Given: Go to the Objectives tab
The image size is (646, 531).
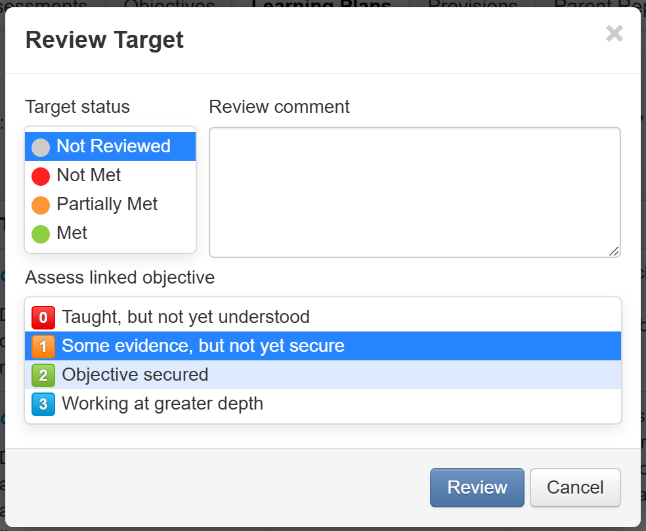Looking at the screenshot, I should click(169, 5).
